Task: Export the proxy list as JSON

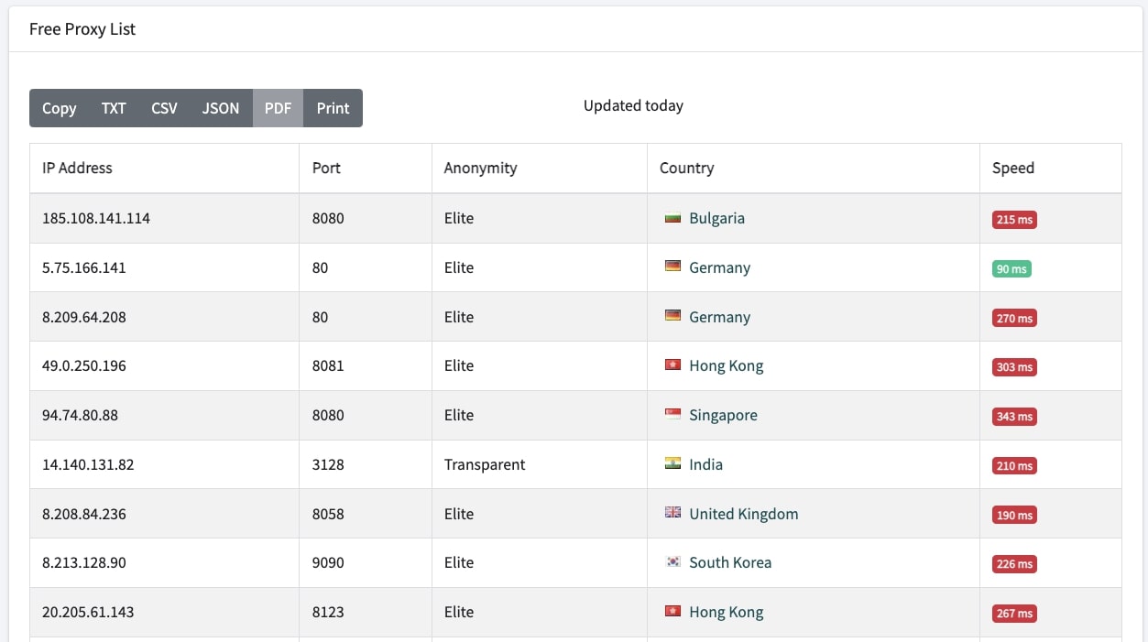Action: (221, 108)
